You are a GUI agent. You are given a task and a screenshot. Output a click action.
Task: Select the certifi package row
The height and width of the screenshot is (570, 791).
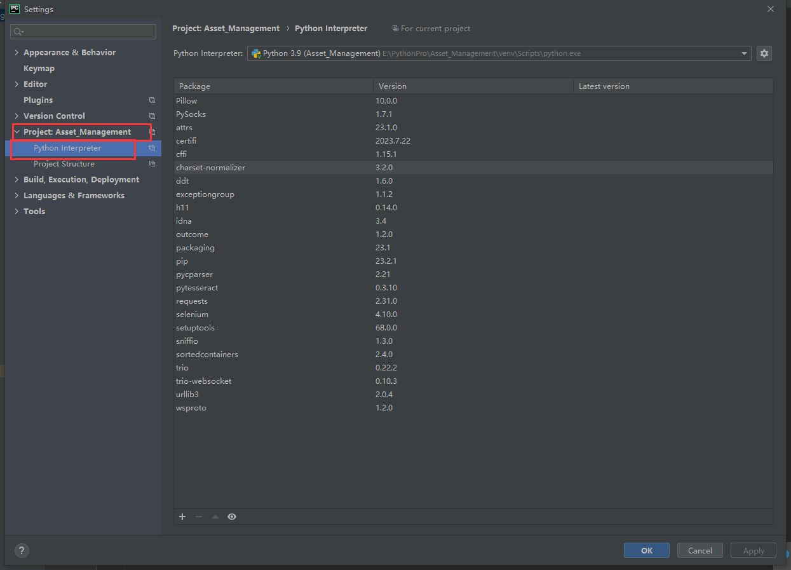pyautogui.click(x=473, y=141)
